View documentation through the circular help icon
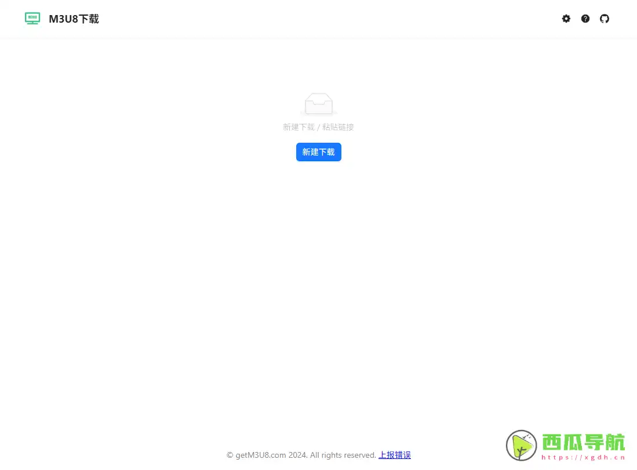Viewport: 637px width, 470px height. click(x=585, y=19)
